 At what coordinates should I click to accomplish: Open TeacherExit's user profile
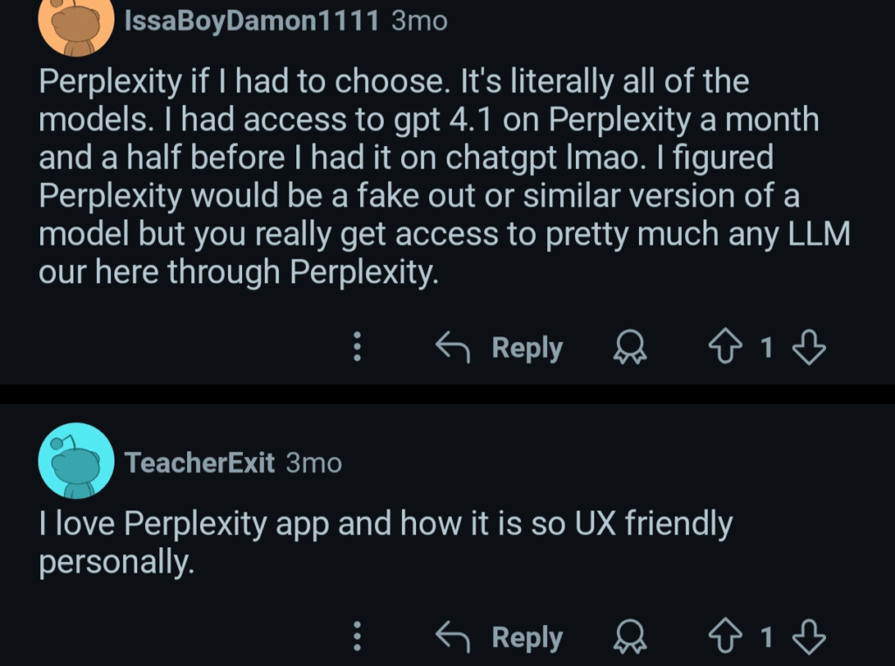[x=200, y=462]
